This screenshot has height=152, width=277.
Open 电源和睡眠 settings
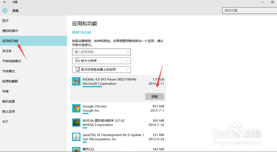(x=34, y=81)
